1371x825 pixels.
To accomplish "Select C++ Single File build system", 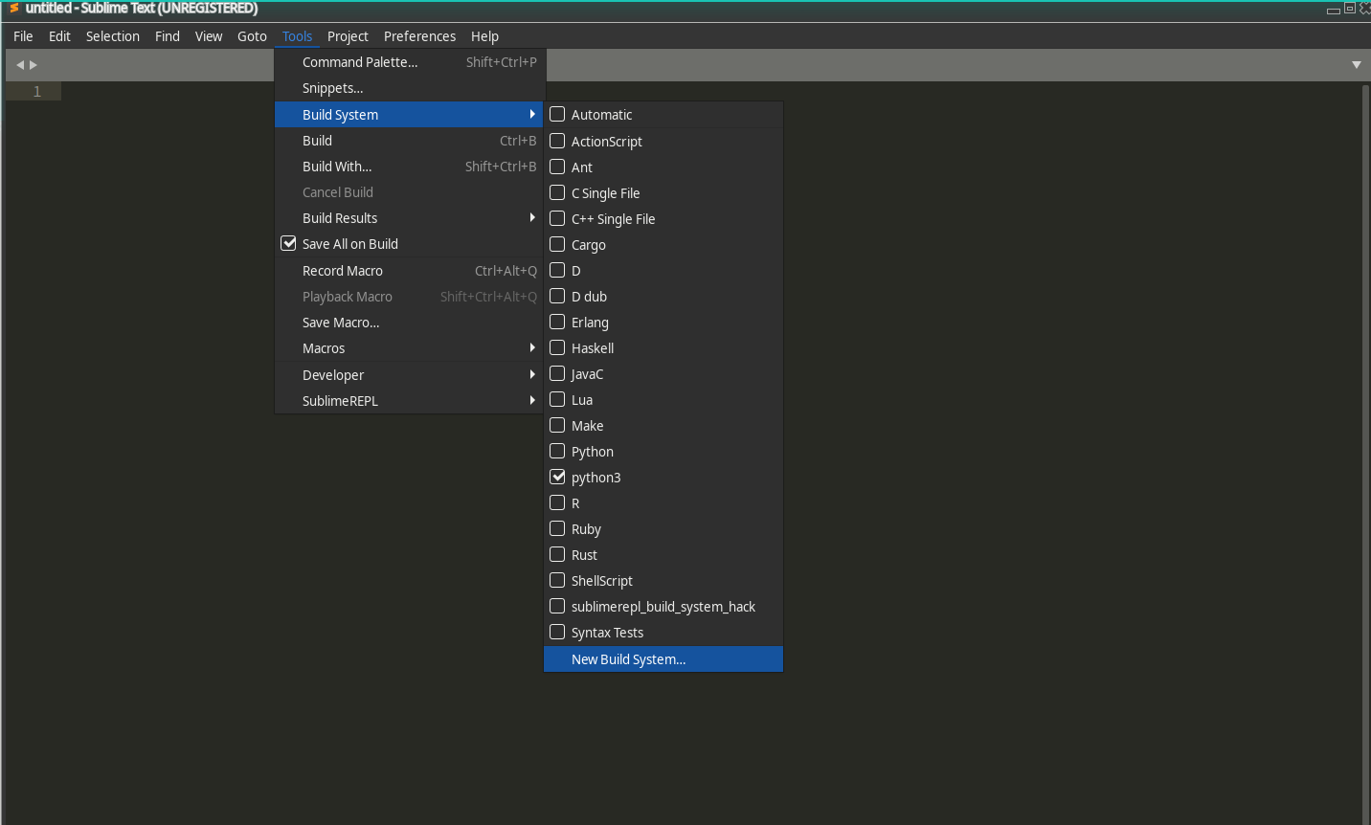I will pos(663,218).
